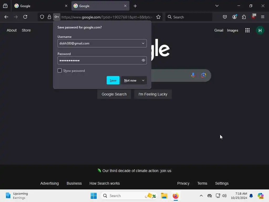Open the extension with the 20 badge

[254, 17]
